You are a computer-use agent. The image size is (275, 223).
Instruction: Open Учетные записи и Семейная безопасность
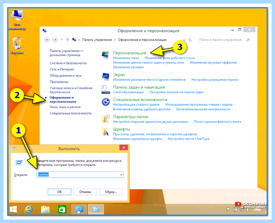(x=71, y=90)
